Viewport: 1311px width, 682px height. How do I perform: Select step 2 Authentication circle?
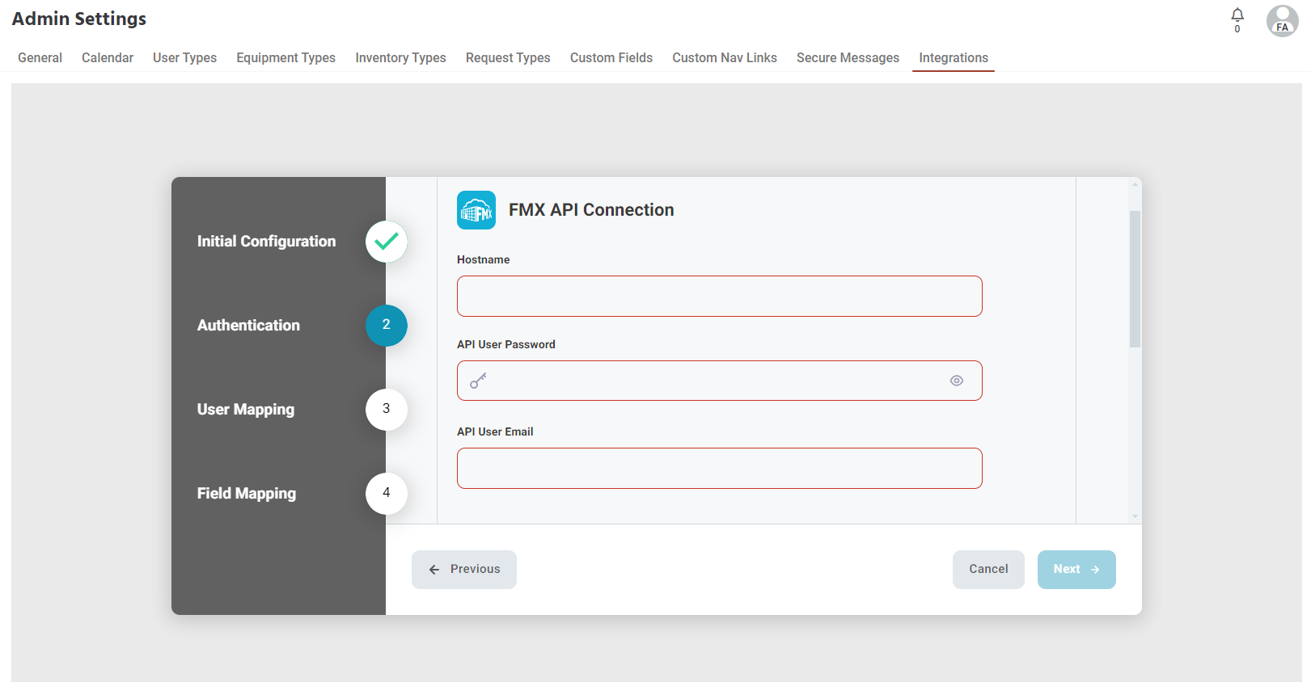pyautogui.click(x=387, y=326)
